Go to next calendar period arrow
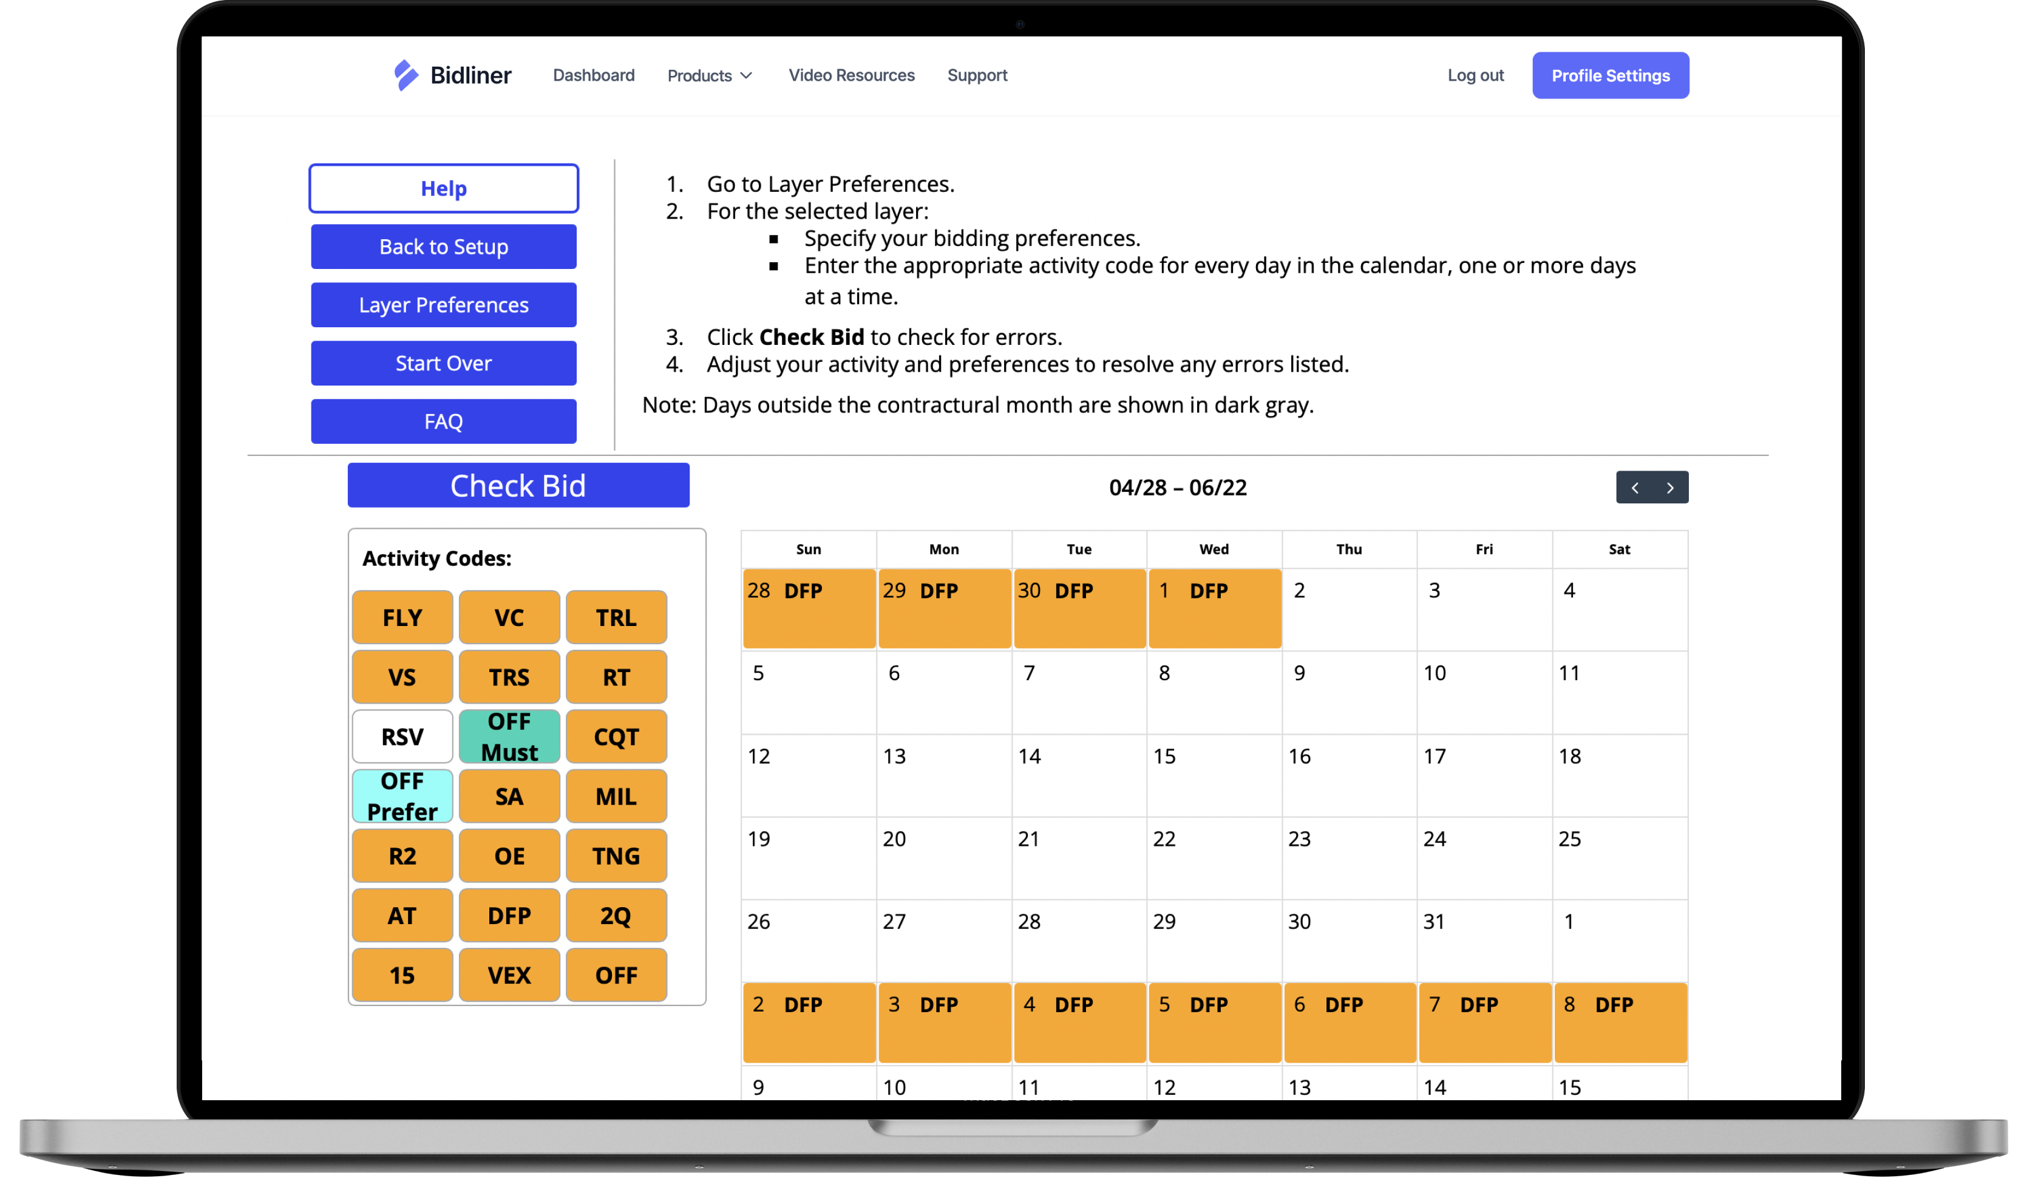The width and height of the screenshot is (2027, 1184). [x=1670, y=488]
